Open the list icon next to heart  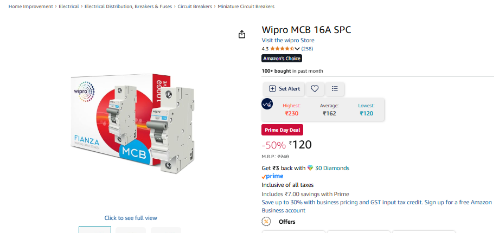pyautogui.click(x=335, y=89)
